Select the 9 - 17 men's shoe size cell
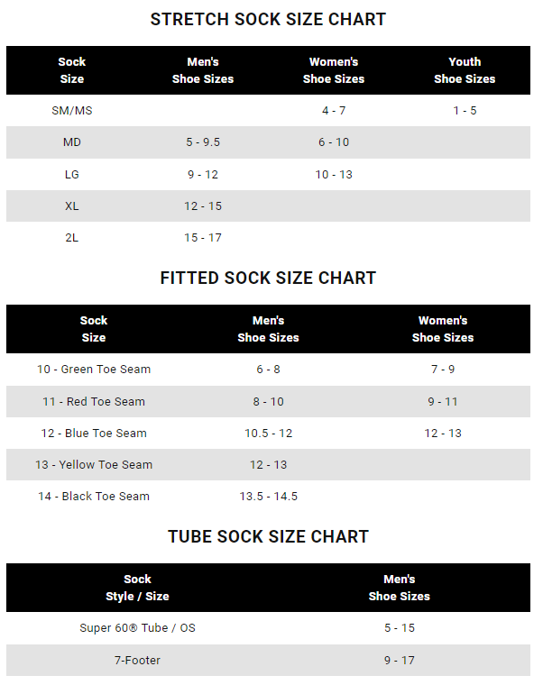 point(400,661)
